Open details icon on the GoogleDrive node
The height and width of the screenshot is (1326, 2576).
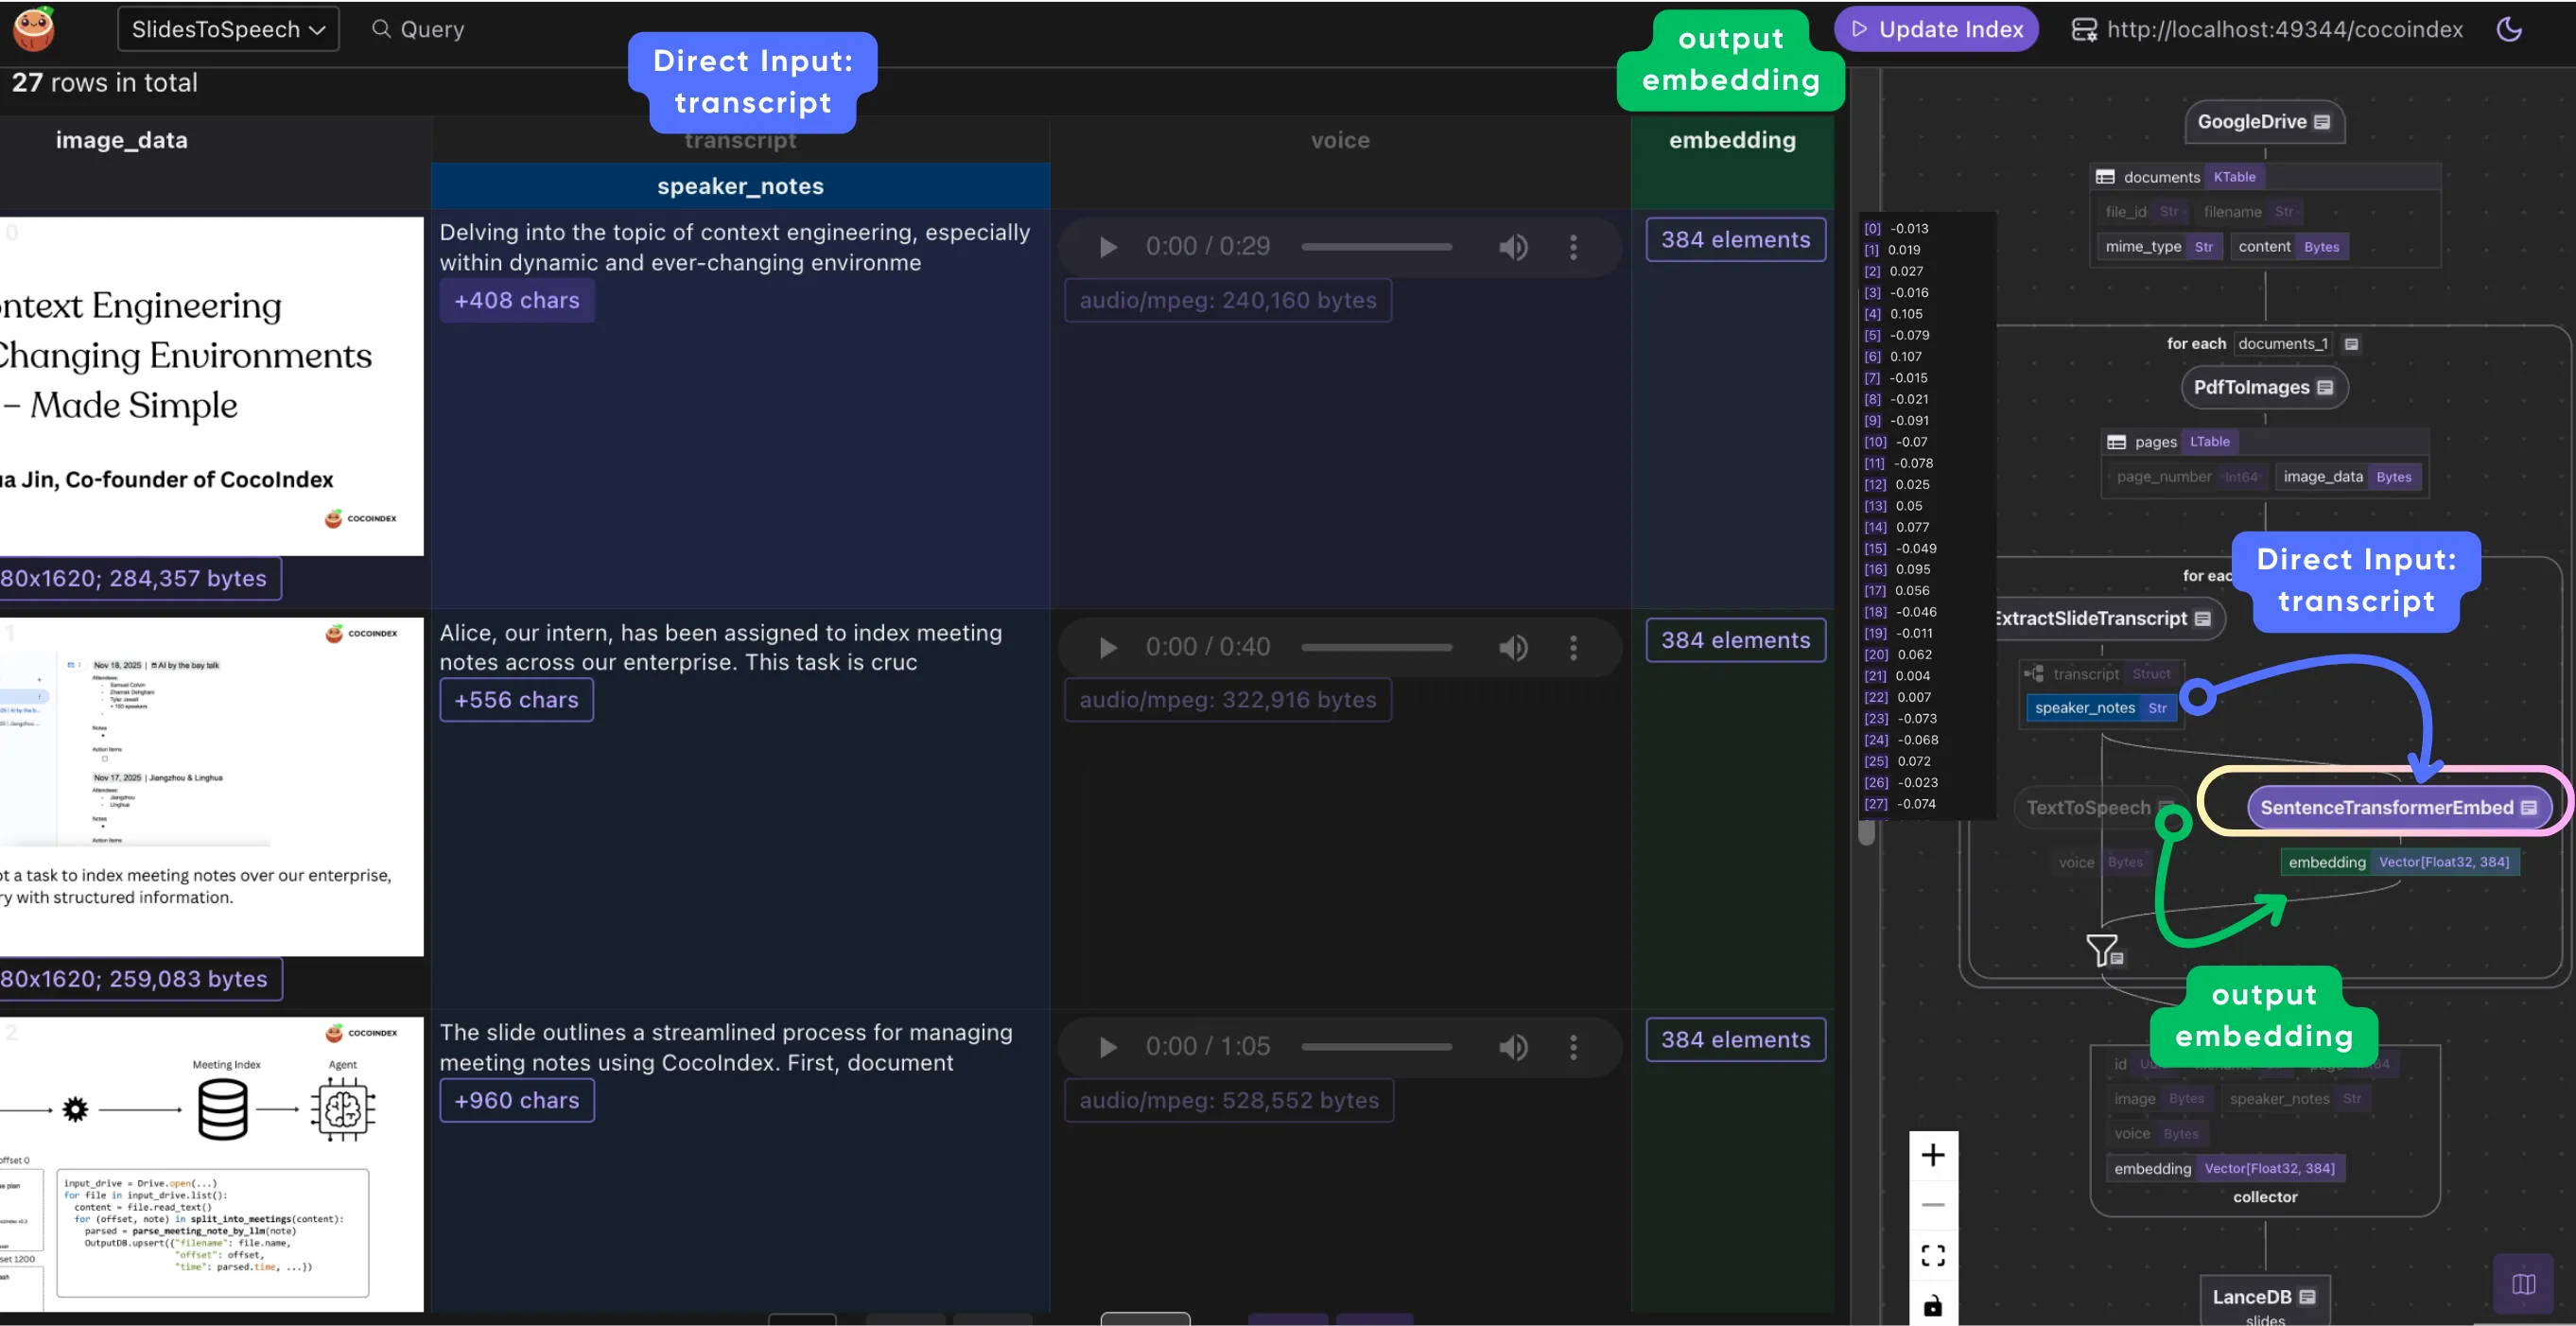(2322, 121)
